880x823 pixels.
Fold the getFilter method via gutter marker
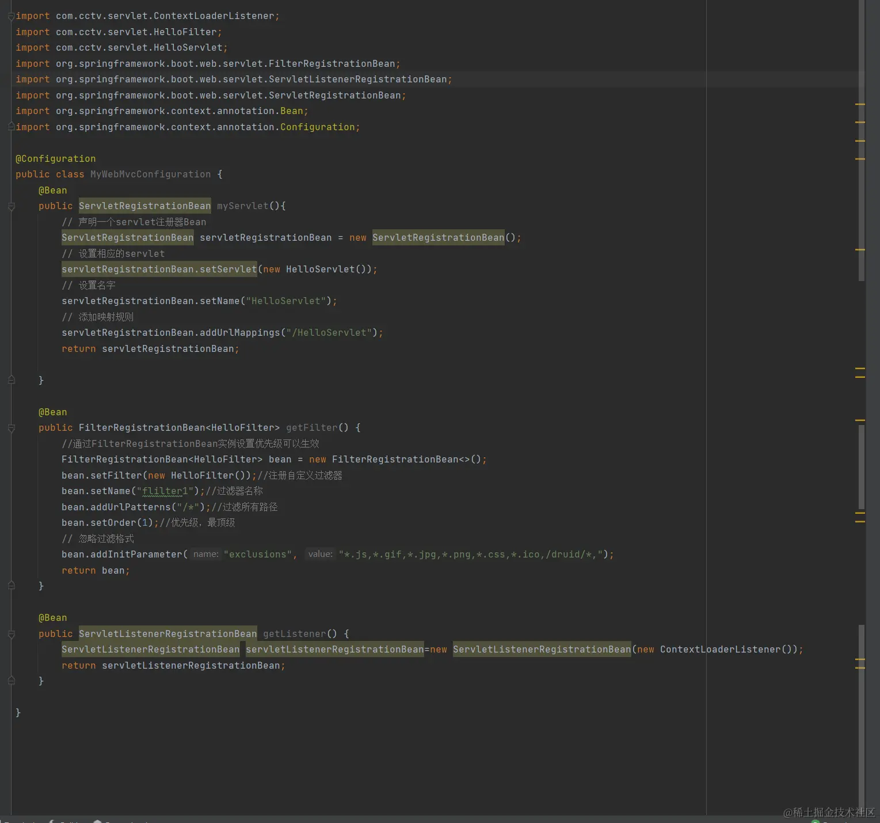coord(11,428)
